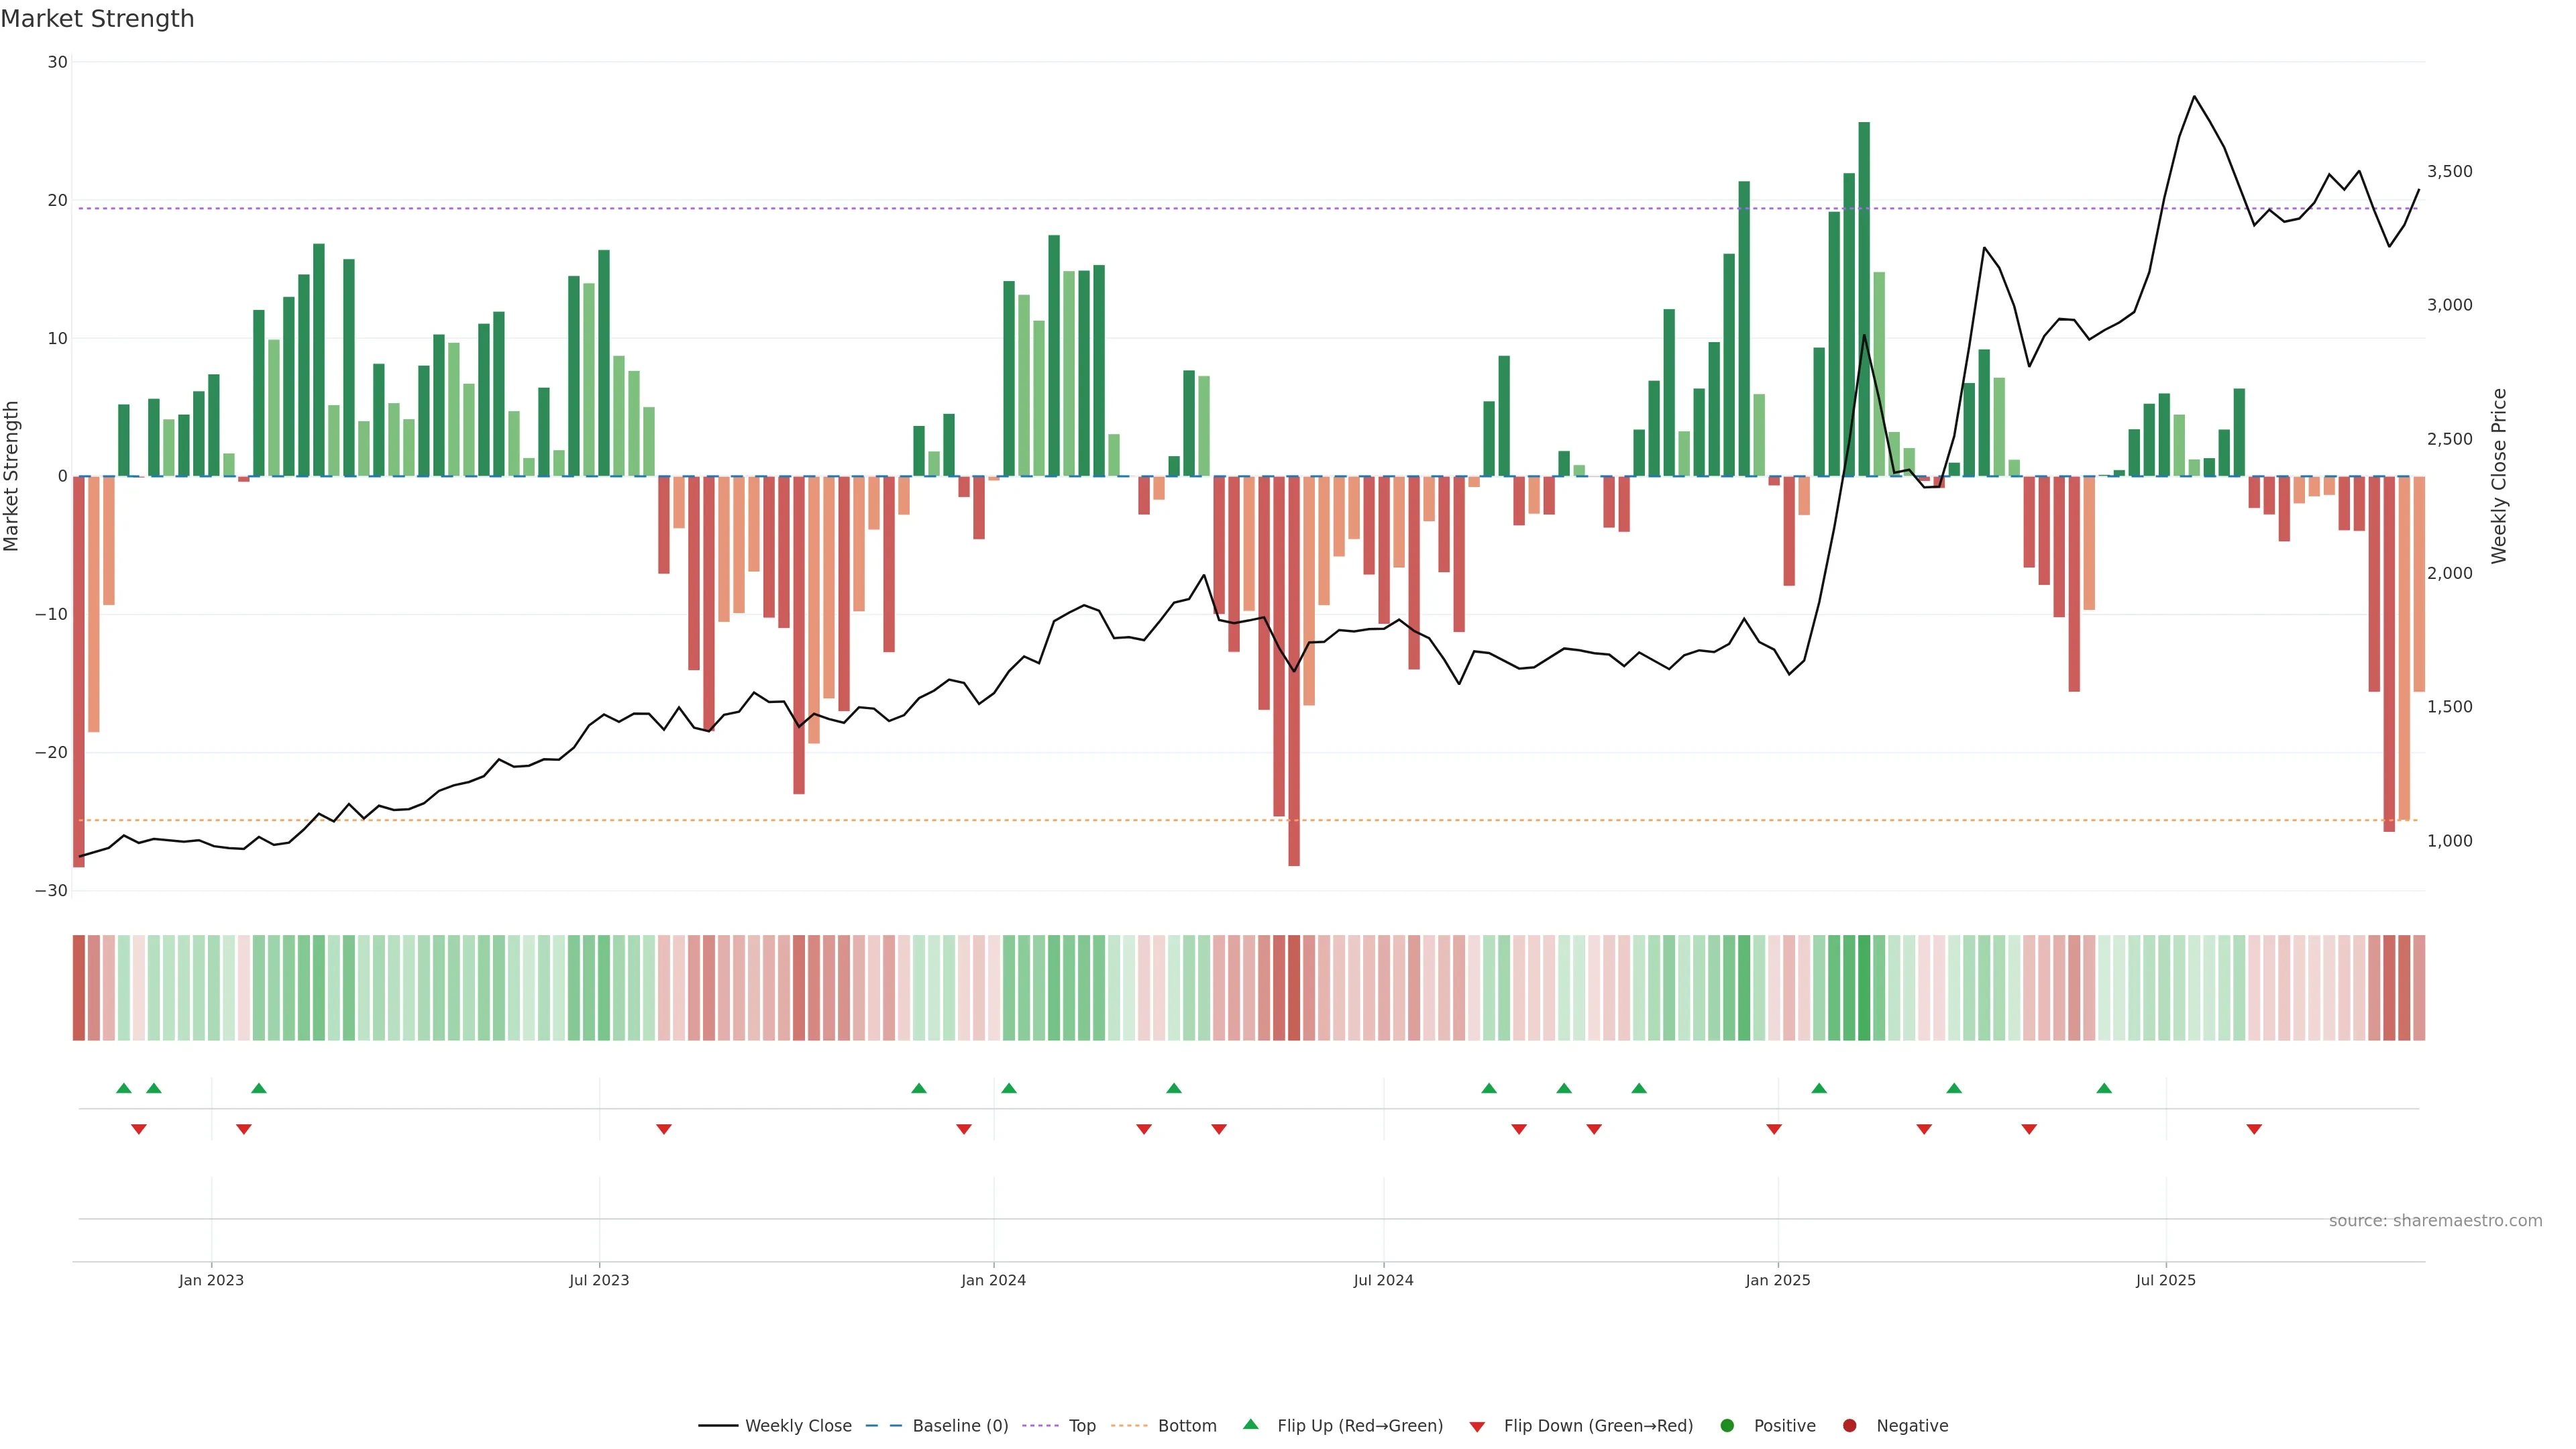The image size is (2576, 1449).
Task: Click green Flip Up triangle in legend
Action: [x=1250, y=1424]
